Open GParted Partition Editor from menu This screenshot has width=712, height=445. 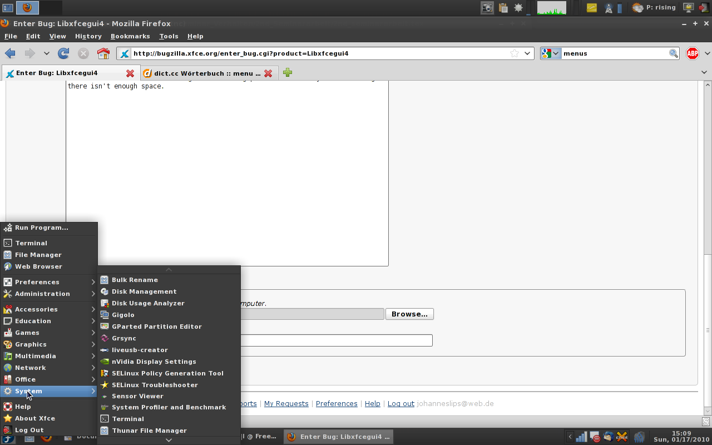coord(156,327)
